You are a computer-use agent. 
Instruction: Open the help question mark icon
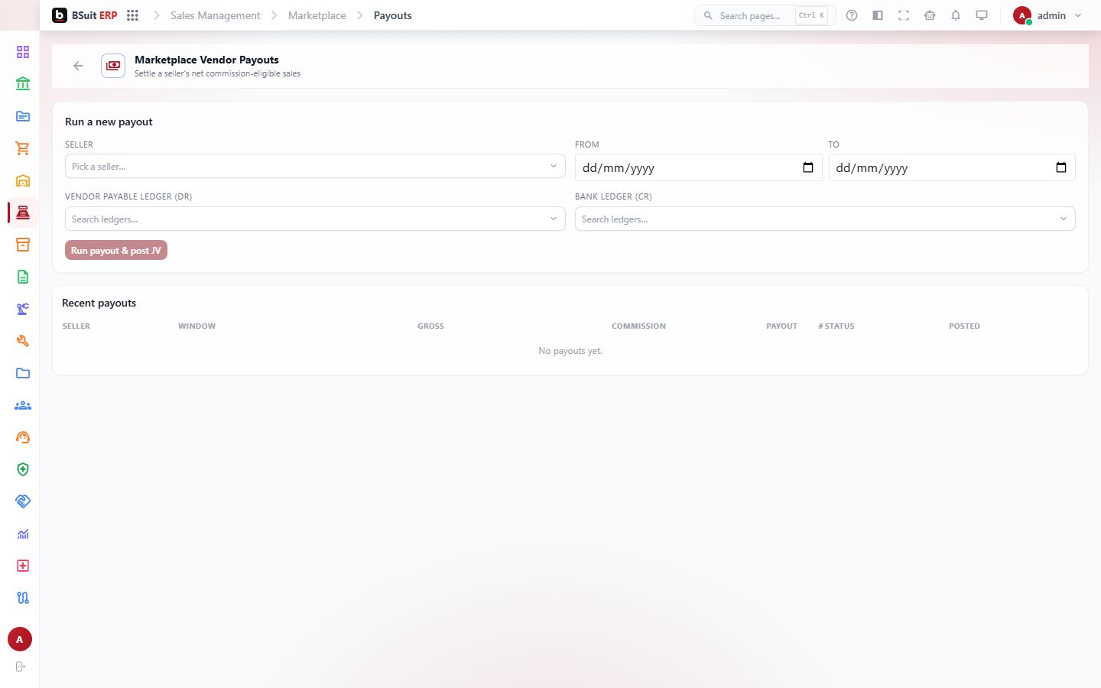[x=852, y=15]
